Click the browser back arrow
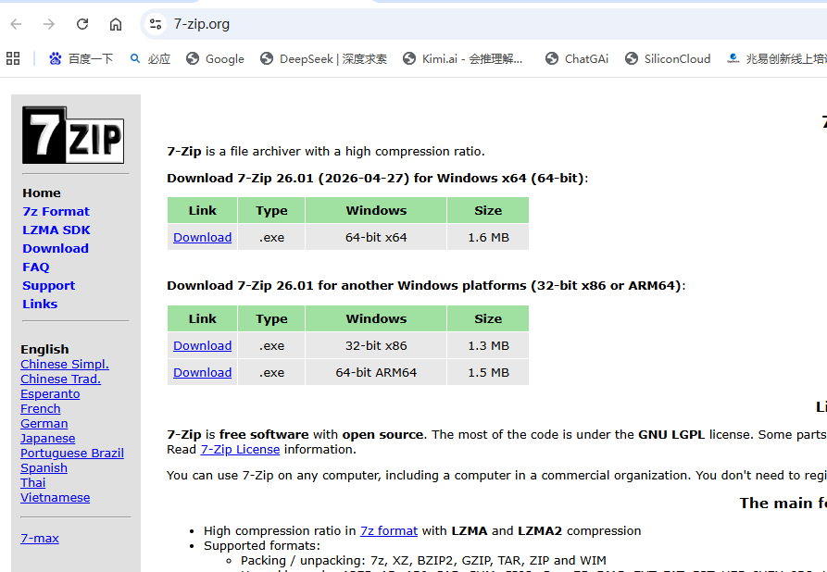The width and height of the screenshot is (827, 572). coord(17,24)
